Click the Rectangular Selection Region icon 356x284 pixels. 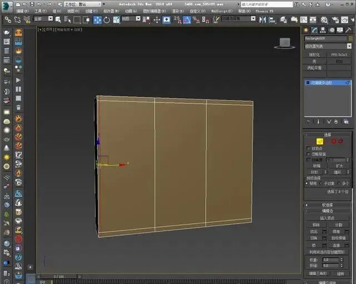(x=77, y=20)
